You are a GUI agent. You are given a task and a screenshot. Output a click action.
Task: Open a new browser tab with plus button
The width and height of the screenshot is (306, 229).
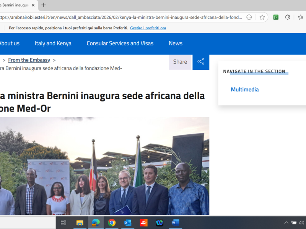point(43,5)
